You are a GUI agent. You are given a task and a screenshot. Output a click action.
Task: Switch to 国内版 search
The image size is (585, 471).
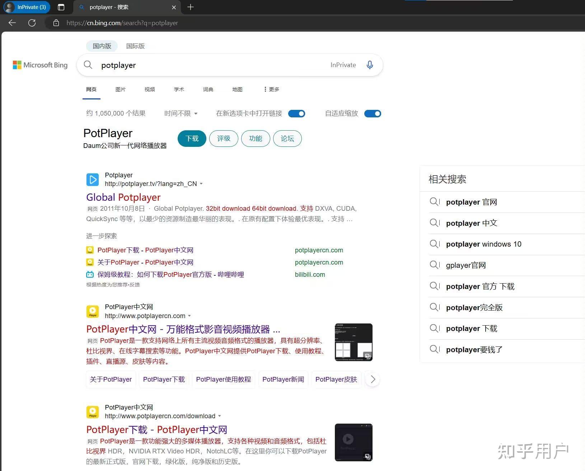[x=102, y=46]
